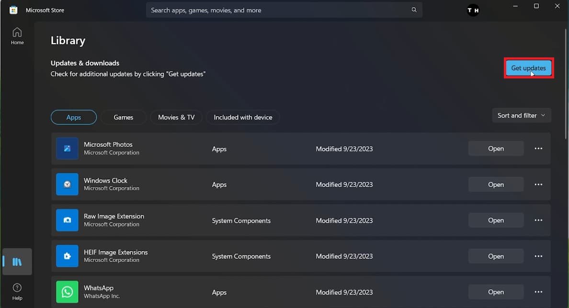Click the Microsoft Photos app name
Viewport: 569px width, 308px height.
[x=108, y=144]
